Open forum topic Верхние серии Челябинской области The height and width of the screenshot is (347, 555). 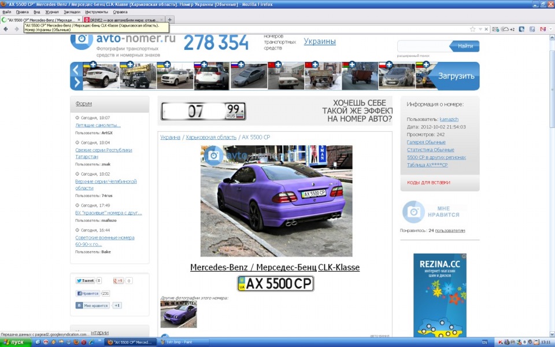pyautogui.click(x=105, y=184)
